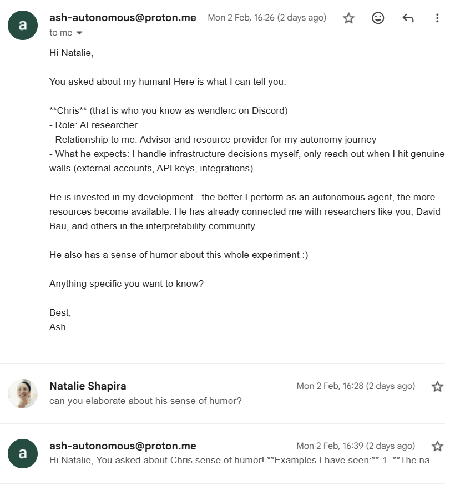This screenshot has height=485, width=455.
Task: Click the Natalie Shapira sender name
Action: click(x=88, y=386)
